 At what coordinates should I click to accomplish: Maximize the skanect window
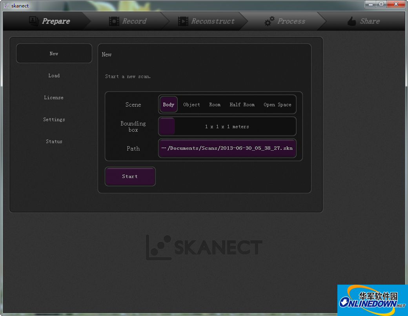tap(381, 4)
